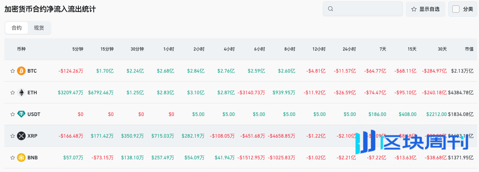Sort table by 5分钟 column header
The height and width of the screenshot is (172, 479).
point(77,49)
